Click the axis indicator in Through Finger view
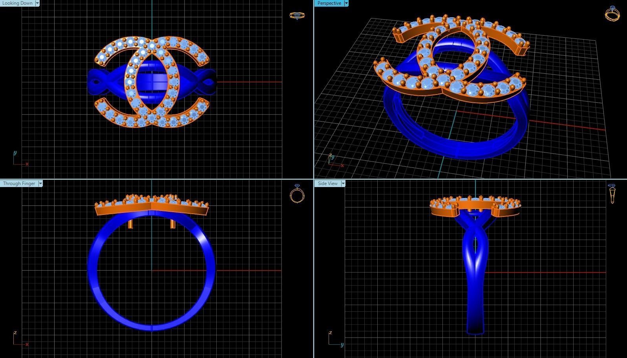The image size is (627, 358). click(x=20, y=339)
